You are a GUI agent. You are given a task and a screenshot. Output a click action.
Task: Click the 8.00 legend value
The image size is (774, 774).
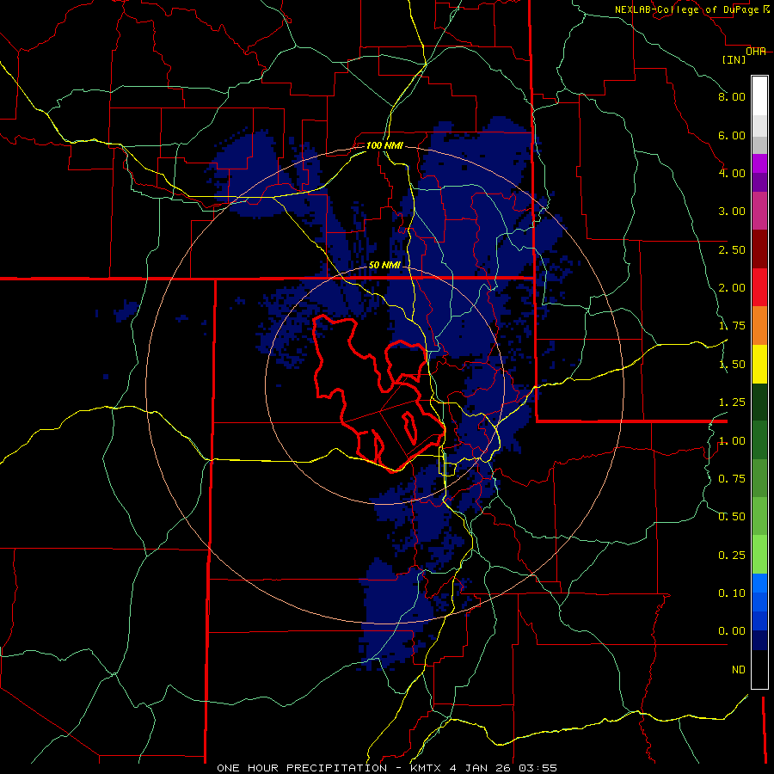tap(732, 96)
